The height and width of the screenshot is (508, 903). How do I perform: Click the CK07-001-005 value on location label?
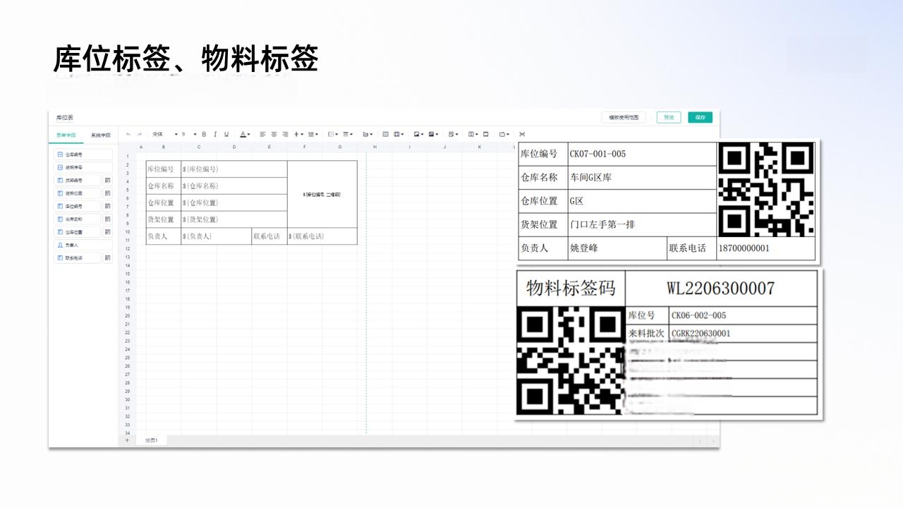598,154
